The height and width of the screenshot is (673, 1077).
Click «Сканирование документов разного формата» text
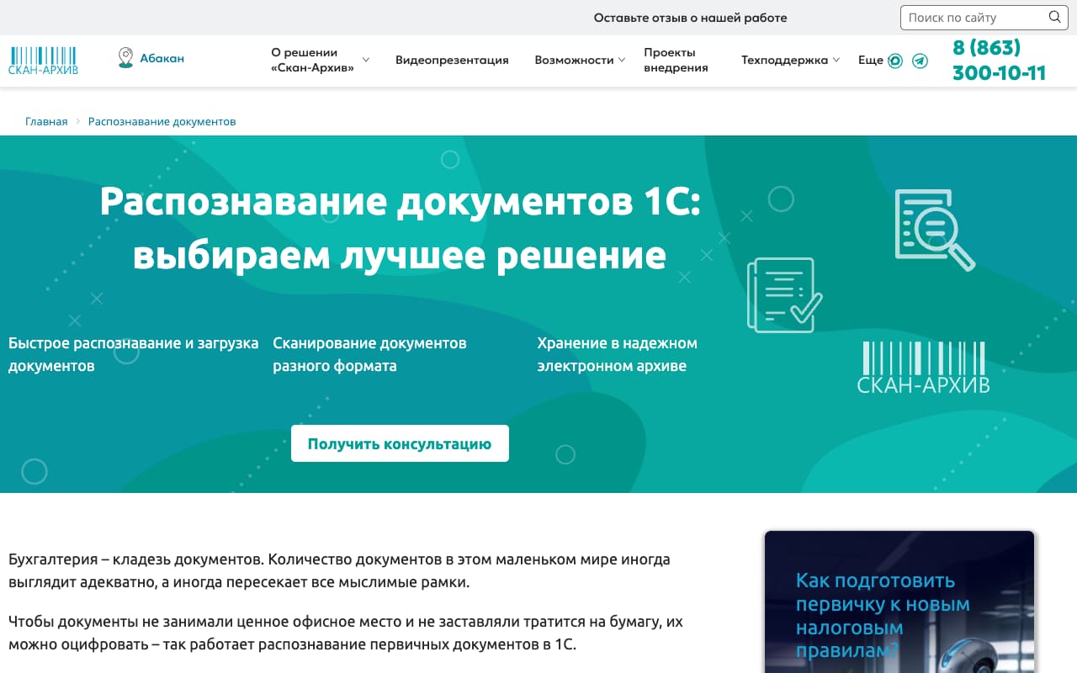coord(369,354)
